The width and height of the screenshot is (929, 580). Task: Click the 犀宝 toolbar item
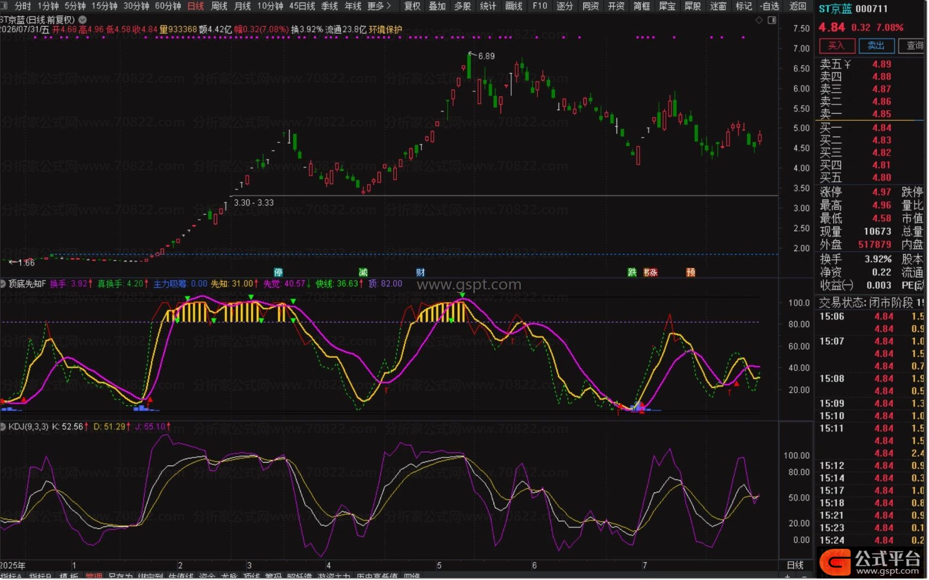(x=667, y=6)
